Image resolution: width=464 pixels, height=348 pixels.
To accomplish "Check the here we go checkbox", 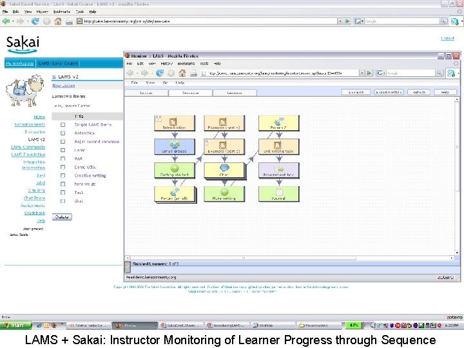I will 63,184.
